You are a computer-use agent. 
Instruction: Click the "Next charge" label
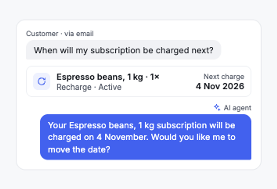(x=224, y=77)
